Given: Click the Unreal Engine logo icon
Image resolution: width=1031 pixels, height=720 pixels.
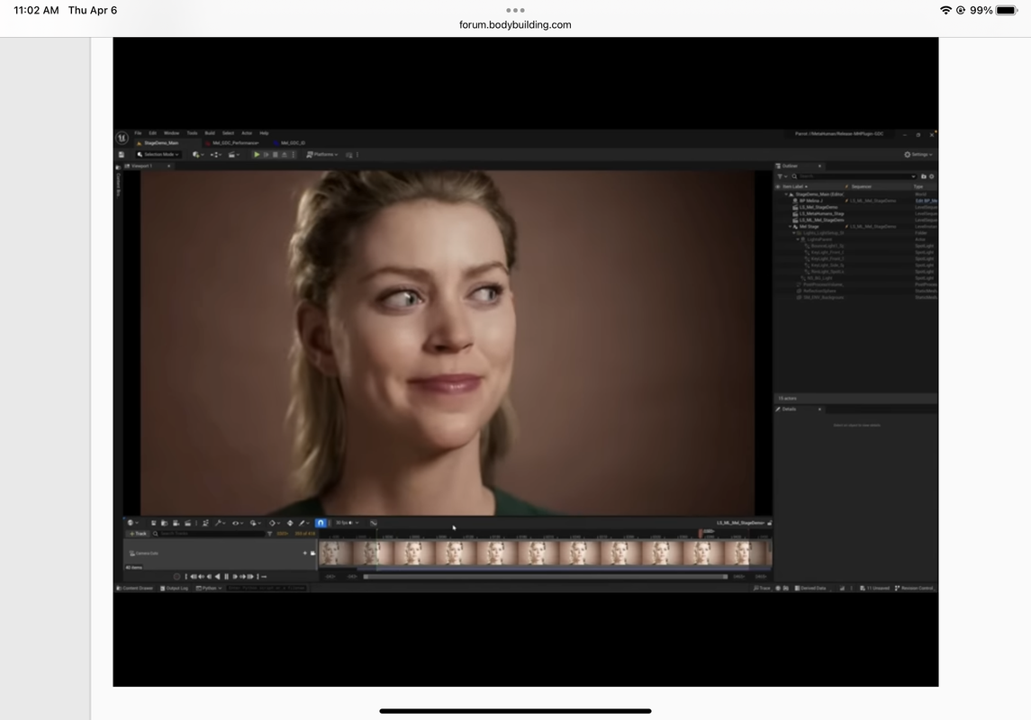Looking at the screenshot, I should click(122, 138).
